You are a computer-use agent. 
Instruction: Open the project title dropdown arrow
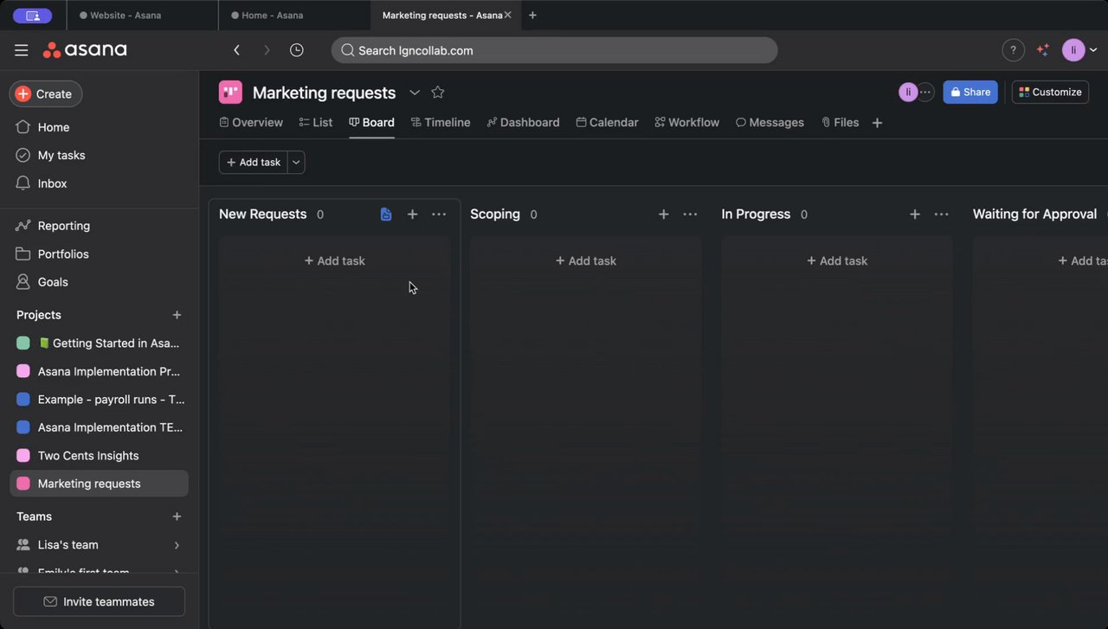[x=415, y=93]
